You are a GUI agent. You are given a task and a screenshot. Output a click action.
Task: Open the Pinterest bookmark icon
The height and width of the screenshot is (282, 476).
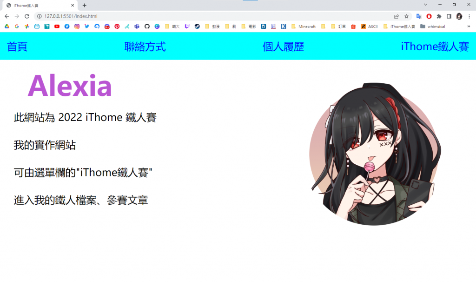tap(117, 27)
